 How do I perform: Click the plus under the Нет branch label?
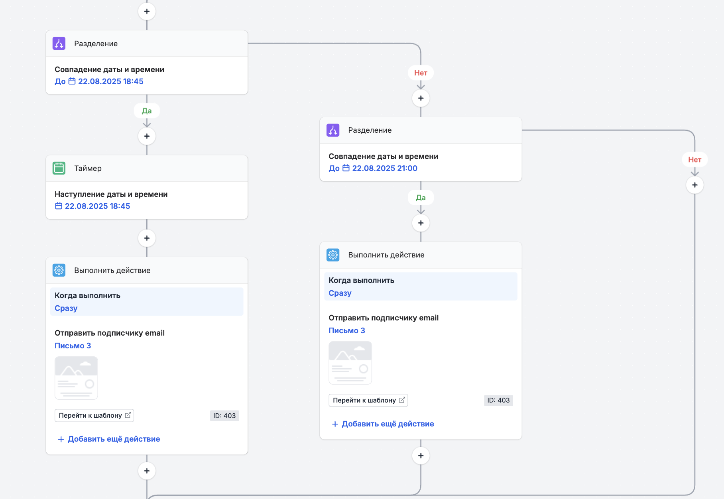tap(421, 98)
